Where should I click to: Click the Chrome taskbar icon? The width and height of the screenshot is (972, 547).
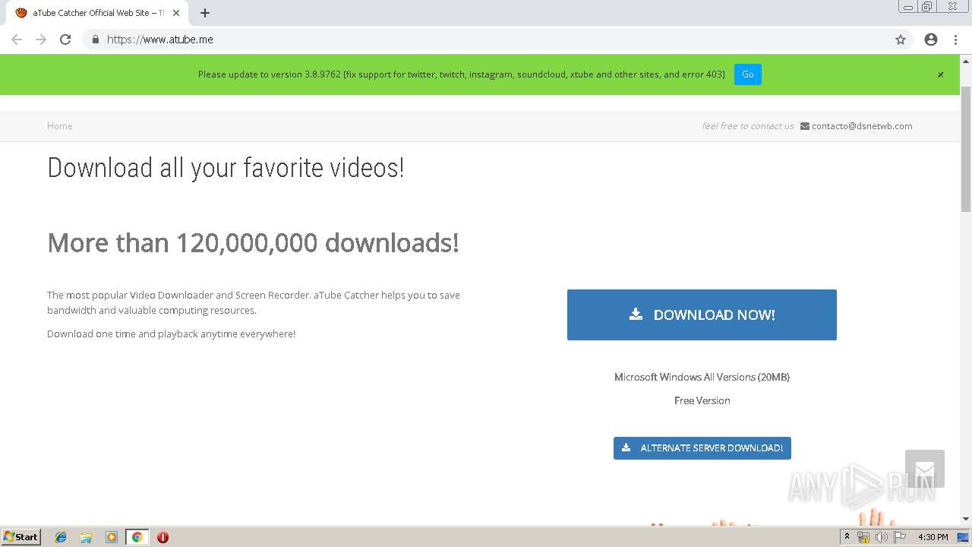[x=137, y=537]
